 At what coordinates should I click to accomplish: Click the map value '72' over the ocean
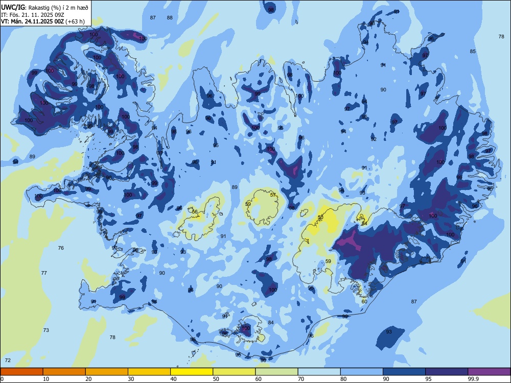[8, 360]
